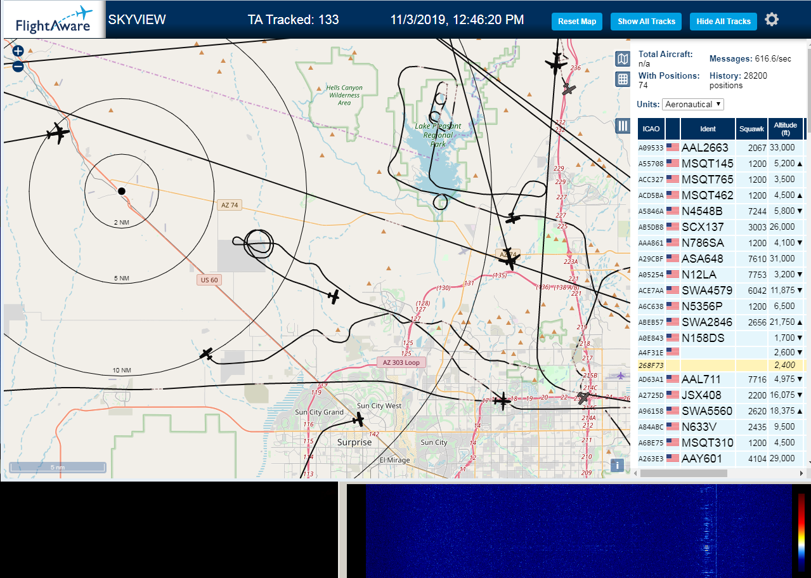Select the N4548B aircraft row
The width and height of the screenshot is (811, 578).
click(721, 211)
